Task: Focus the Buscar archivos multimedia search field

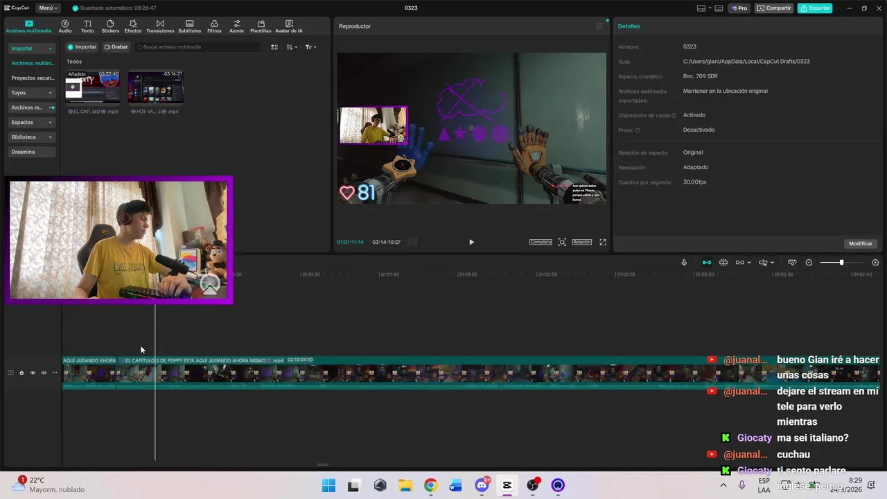Action: point(197,47)
